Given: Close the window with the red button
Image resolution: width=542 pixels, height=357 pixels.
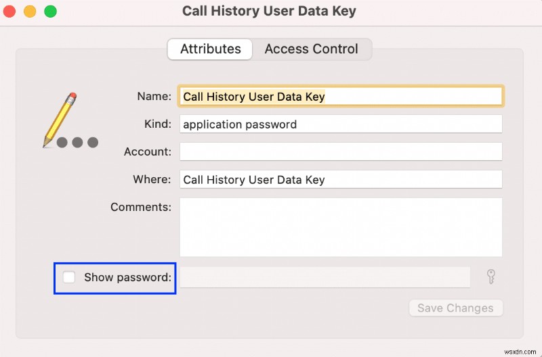Looking at the screenshot, I should (x=9, y=11).
